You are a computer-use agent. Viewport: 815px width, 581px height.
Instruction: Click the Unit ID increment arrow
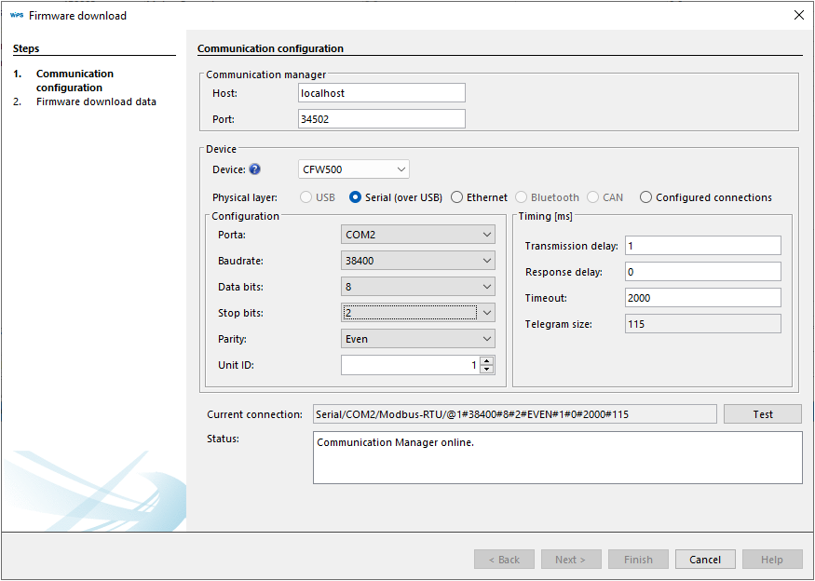486,360
